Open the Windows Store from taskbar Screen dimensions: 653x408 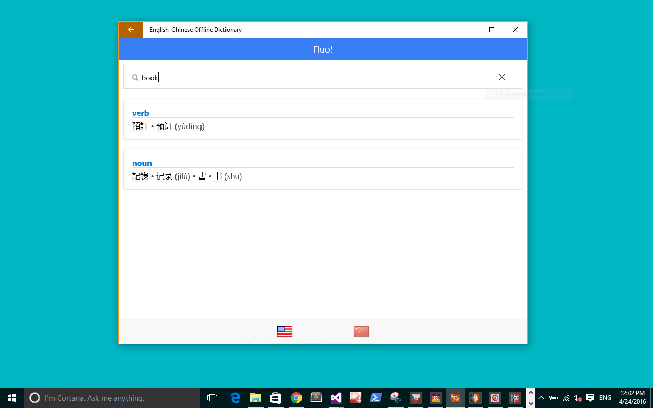[x=276, y=398]
